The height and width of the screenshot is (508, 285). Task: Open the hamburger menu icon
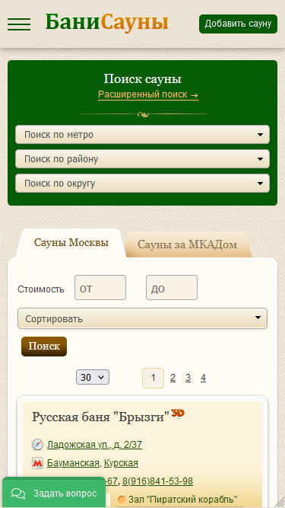point(19,24)
